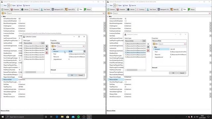212x119 pixels.
Task: Click Open in the left window's toolbar
Action: pyautogui.click(x=13, y=6)
